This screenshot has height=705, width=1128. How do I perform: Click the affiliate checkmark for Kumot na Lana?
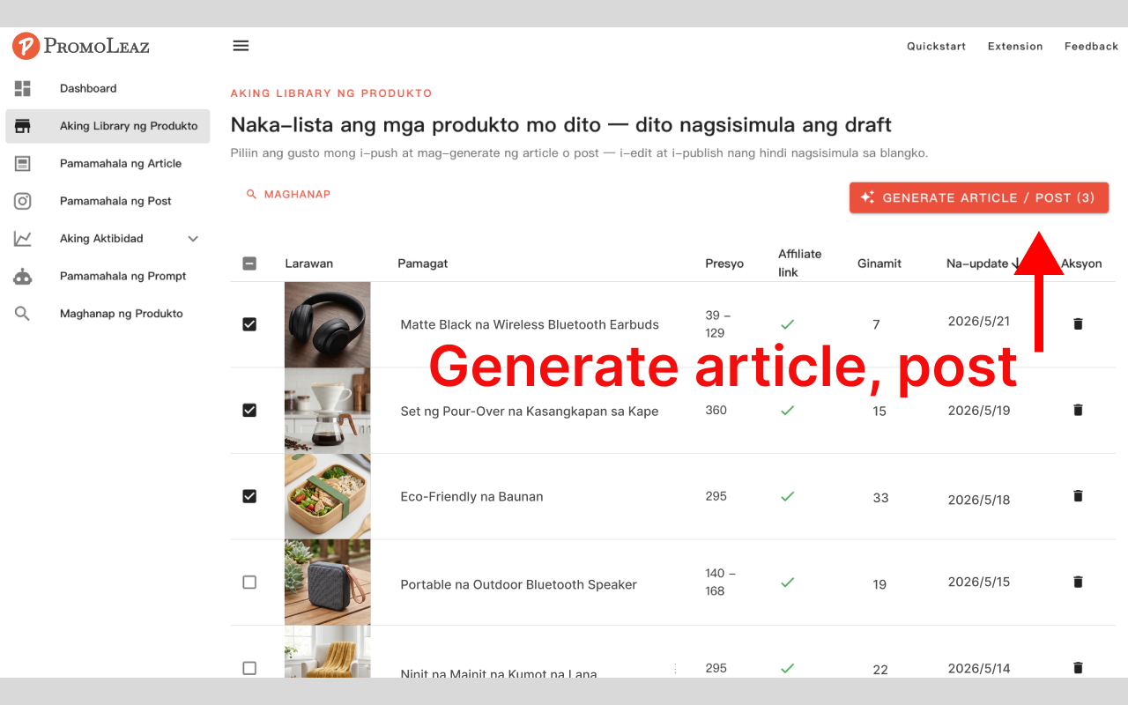pos(788,668)
